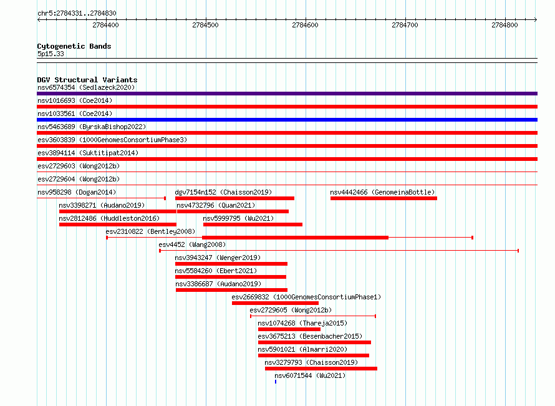Open esv3675213 (Besenbacher2015) label
This screenshot has height=406, width=555.
tap(310, 336)
